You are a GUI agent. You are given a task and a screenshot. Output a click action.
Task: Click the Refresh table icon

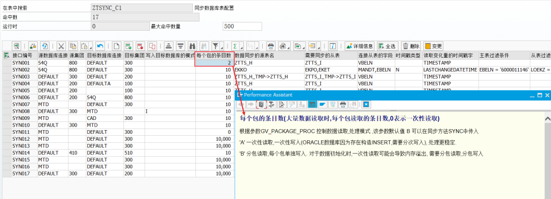pyautogui.click(x=44, y=46)
